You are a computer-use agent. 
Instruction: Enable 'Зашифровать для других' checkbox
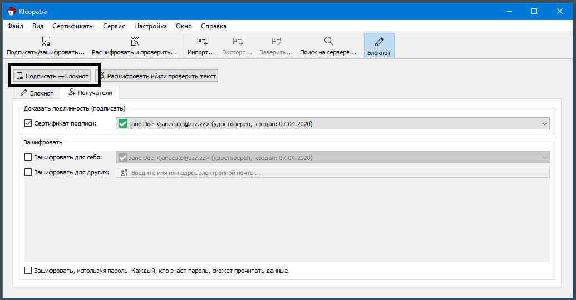pyautogui.click(x=29, y=172)
